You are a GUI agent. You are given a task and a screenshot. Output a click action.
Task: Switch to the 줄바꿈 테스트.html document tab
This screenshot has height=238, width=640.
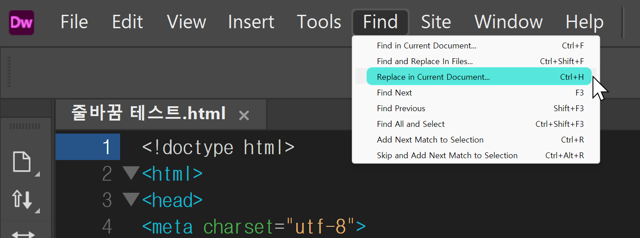tap(148, 114)
